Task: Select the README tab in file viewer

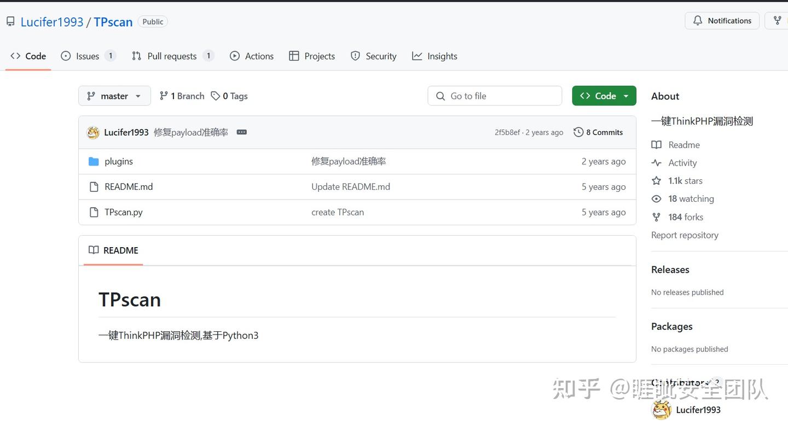Action: (x=113, y=250)
